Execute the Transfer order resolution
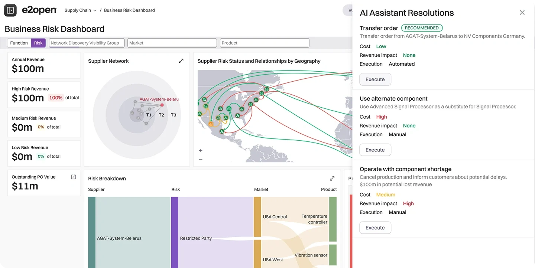This screenshot has height=268, width=535. click(375, 79)
